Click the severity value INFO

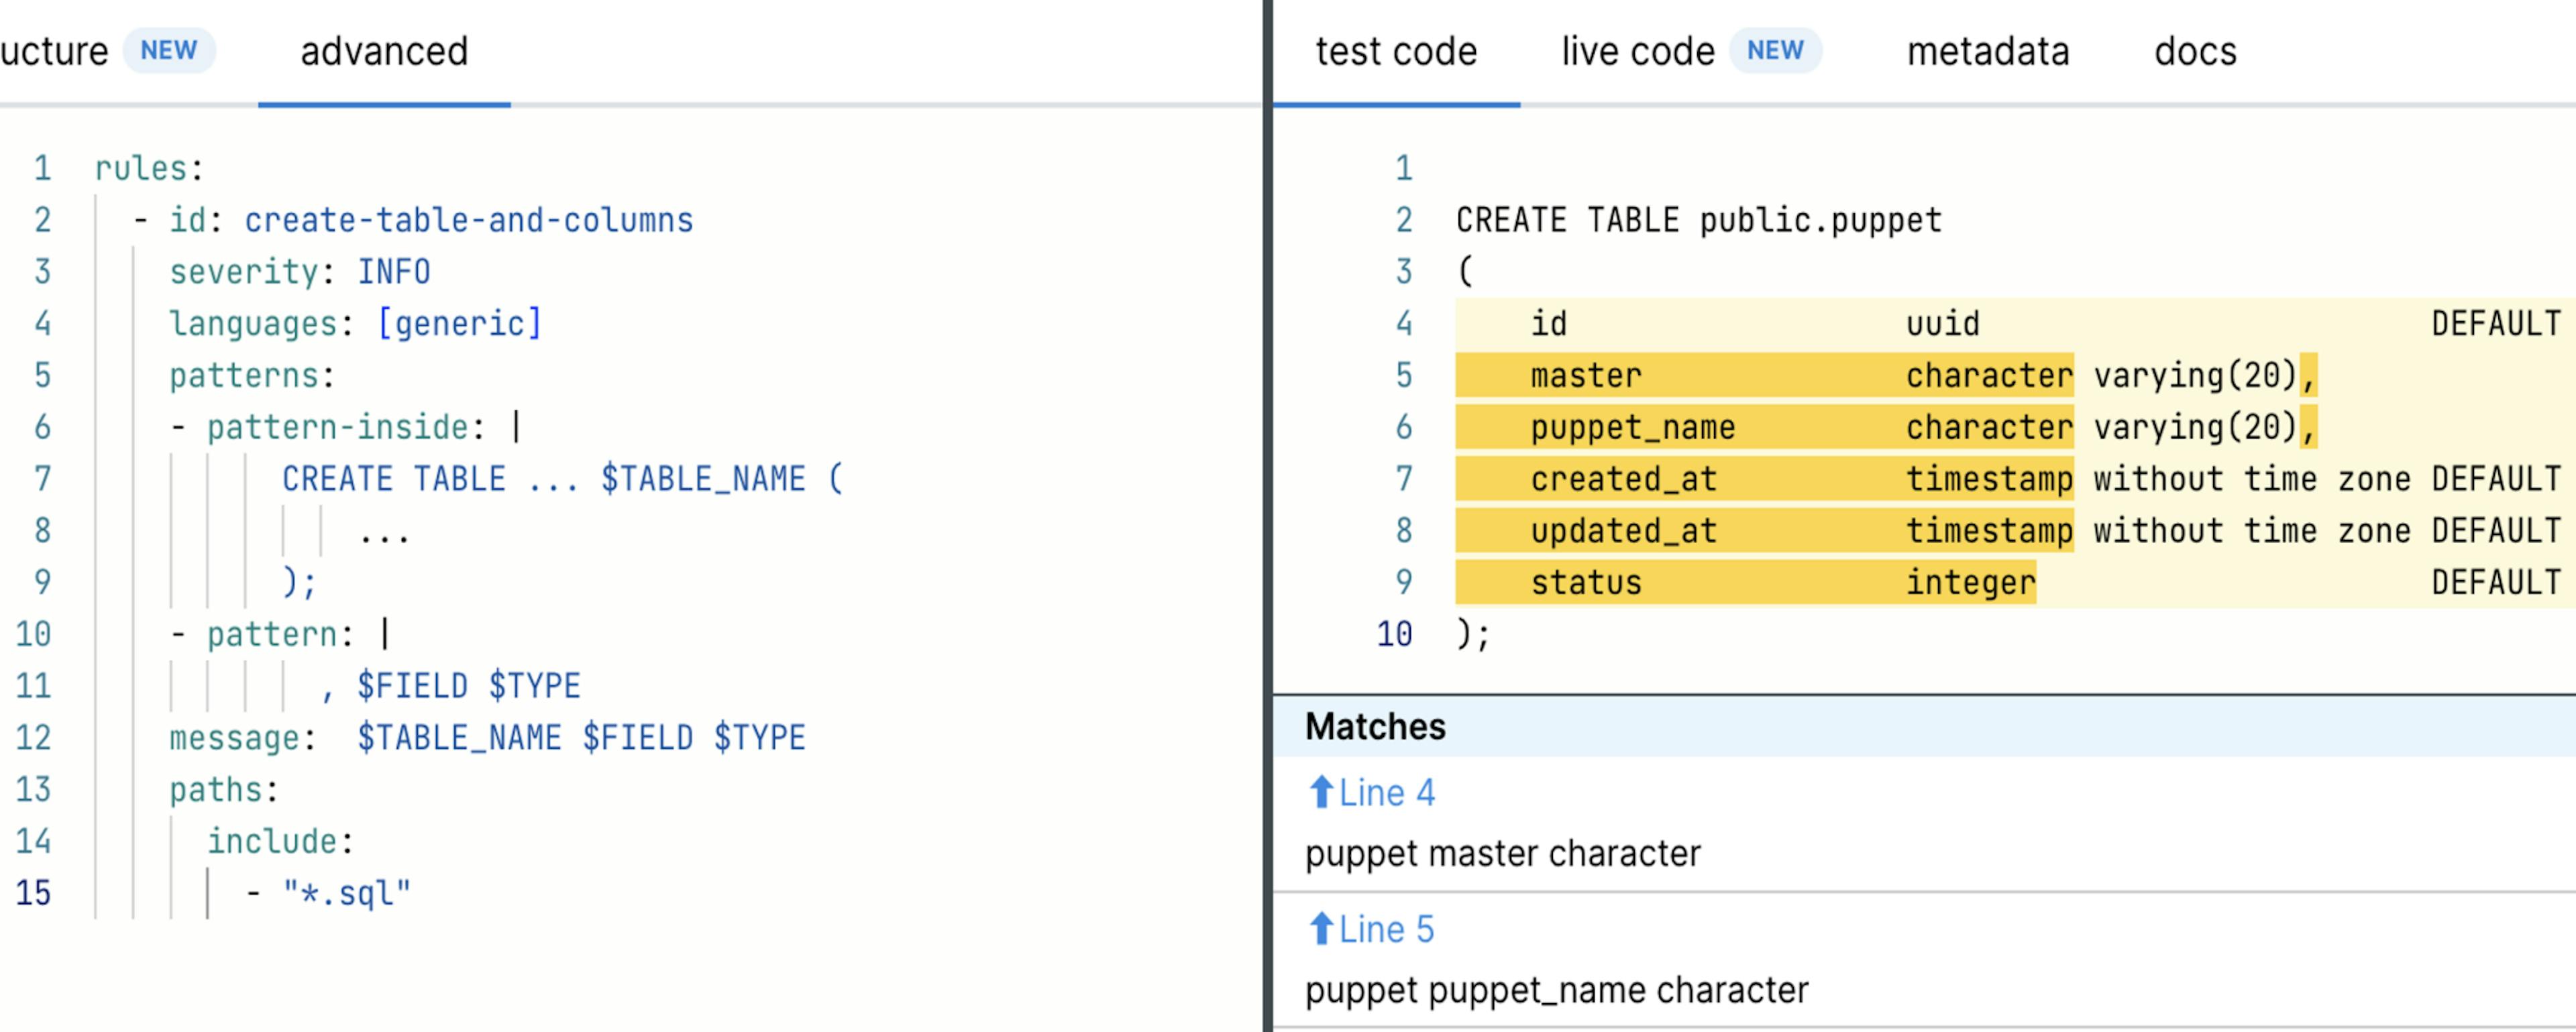394,272
